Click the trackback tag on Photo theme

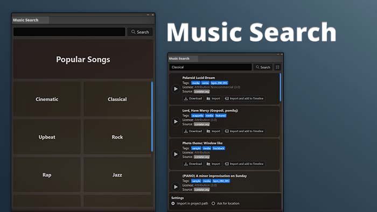pyautogui.click(x=219, y=148)
